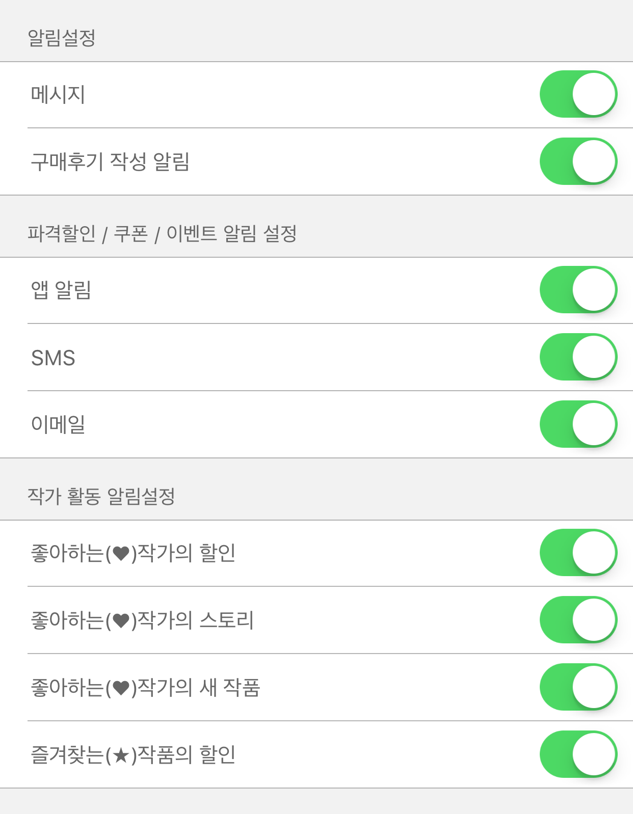This screenshot has height=814, width=633.
Task: Select the 좋아하는(♥)작가의 스토리 label text
Action: (142, 620)
